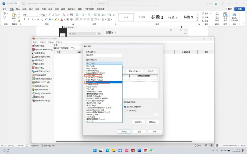The height and width of the screenshot is (154, 247).
Task: Click the Advanced button in dialog
Action: tap(153, 122)
